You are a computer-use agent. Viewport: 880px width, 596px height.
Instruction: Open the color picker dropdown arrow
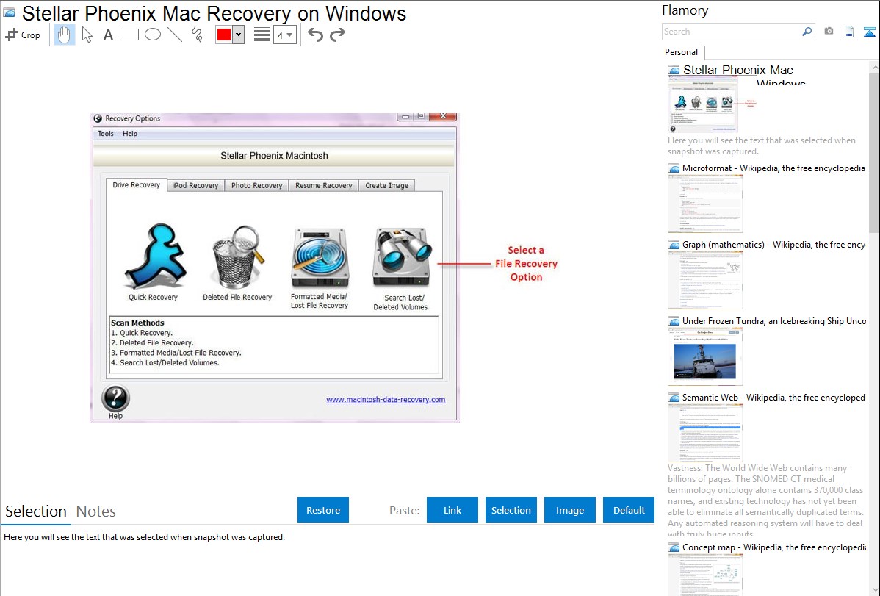[x=239, y=35]
